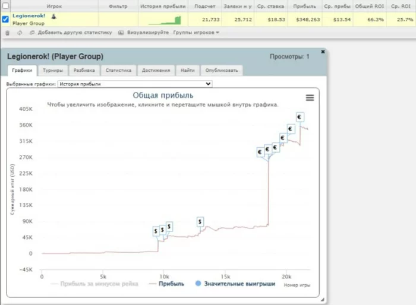Click the Визуализируйте button label
416x305 pixels.
click(148, 33)
